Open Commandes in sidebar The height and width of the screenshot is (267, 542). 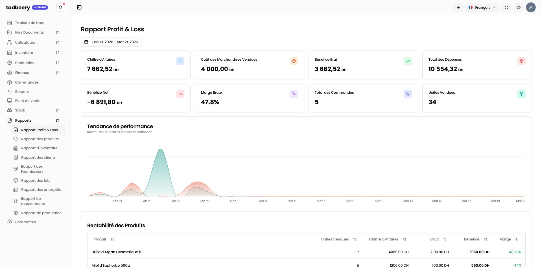coord(27,82)
